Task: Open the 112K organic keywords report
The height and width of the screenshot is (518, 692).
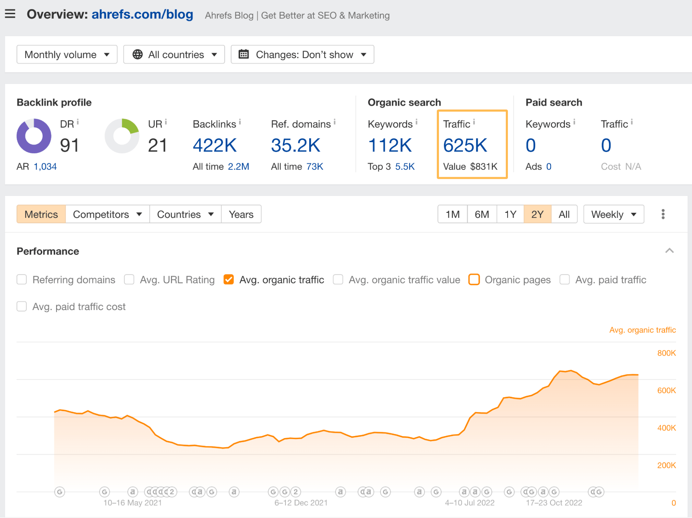Action: (x=390, y=145)
